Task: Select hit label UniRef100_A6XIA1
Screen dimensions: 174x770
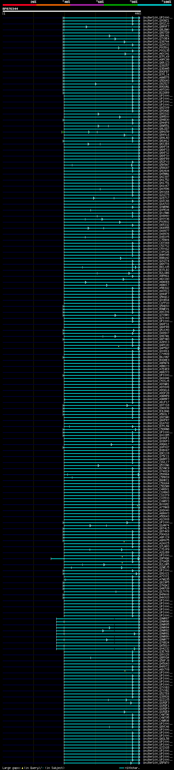Action: [x=156, y=54]
